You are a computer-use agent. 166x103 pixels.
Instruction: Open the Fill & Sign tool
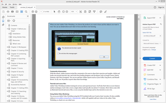click(x=151, y=89)
